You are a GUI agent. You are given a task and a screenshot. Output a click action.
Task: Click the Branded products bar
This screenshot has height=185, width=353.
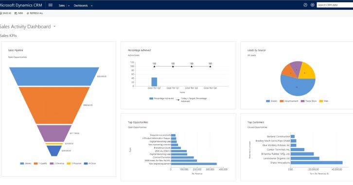click(x=176, y=148)
